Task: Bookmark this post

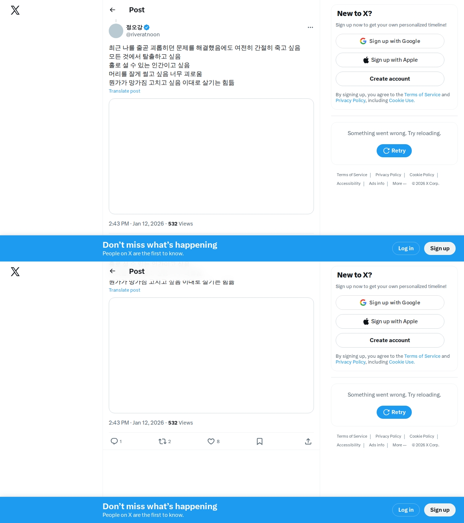Action: tap(260, 441)
